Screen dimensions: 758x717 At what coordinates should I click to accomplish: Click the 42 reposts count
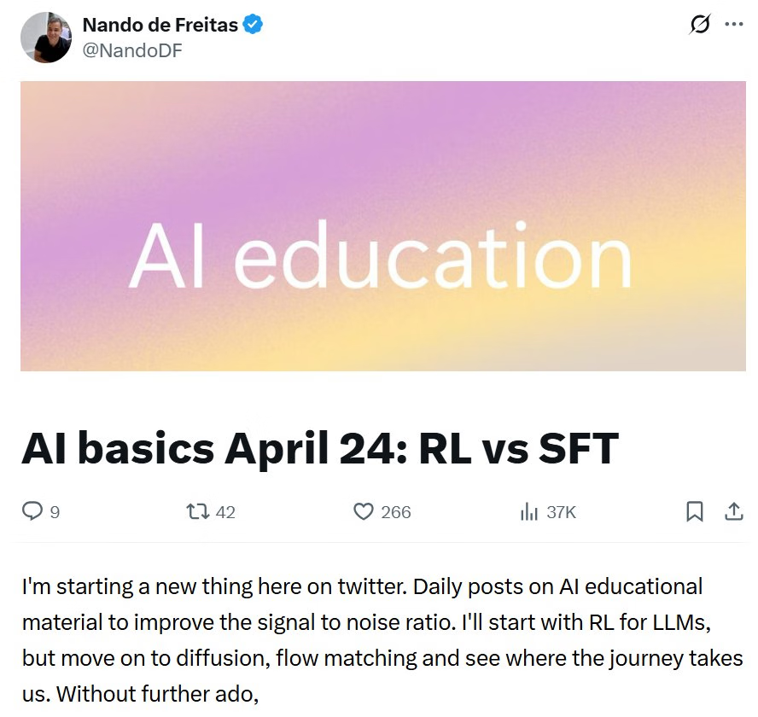pos(225,512)
